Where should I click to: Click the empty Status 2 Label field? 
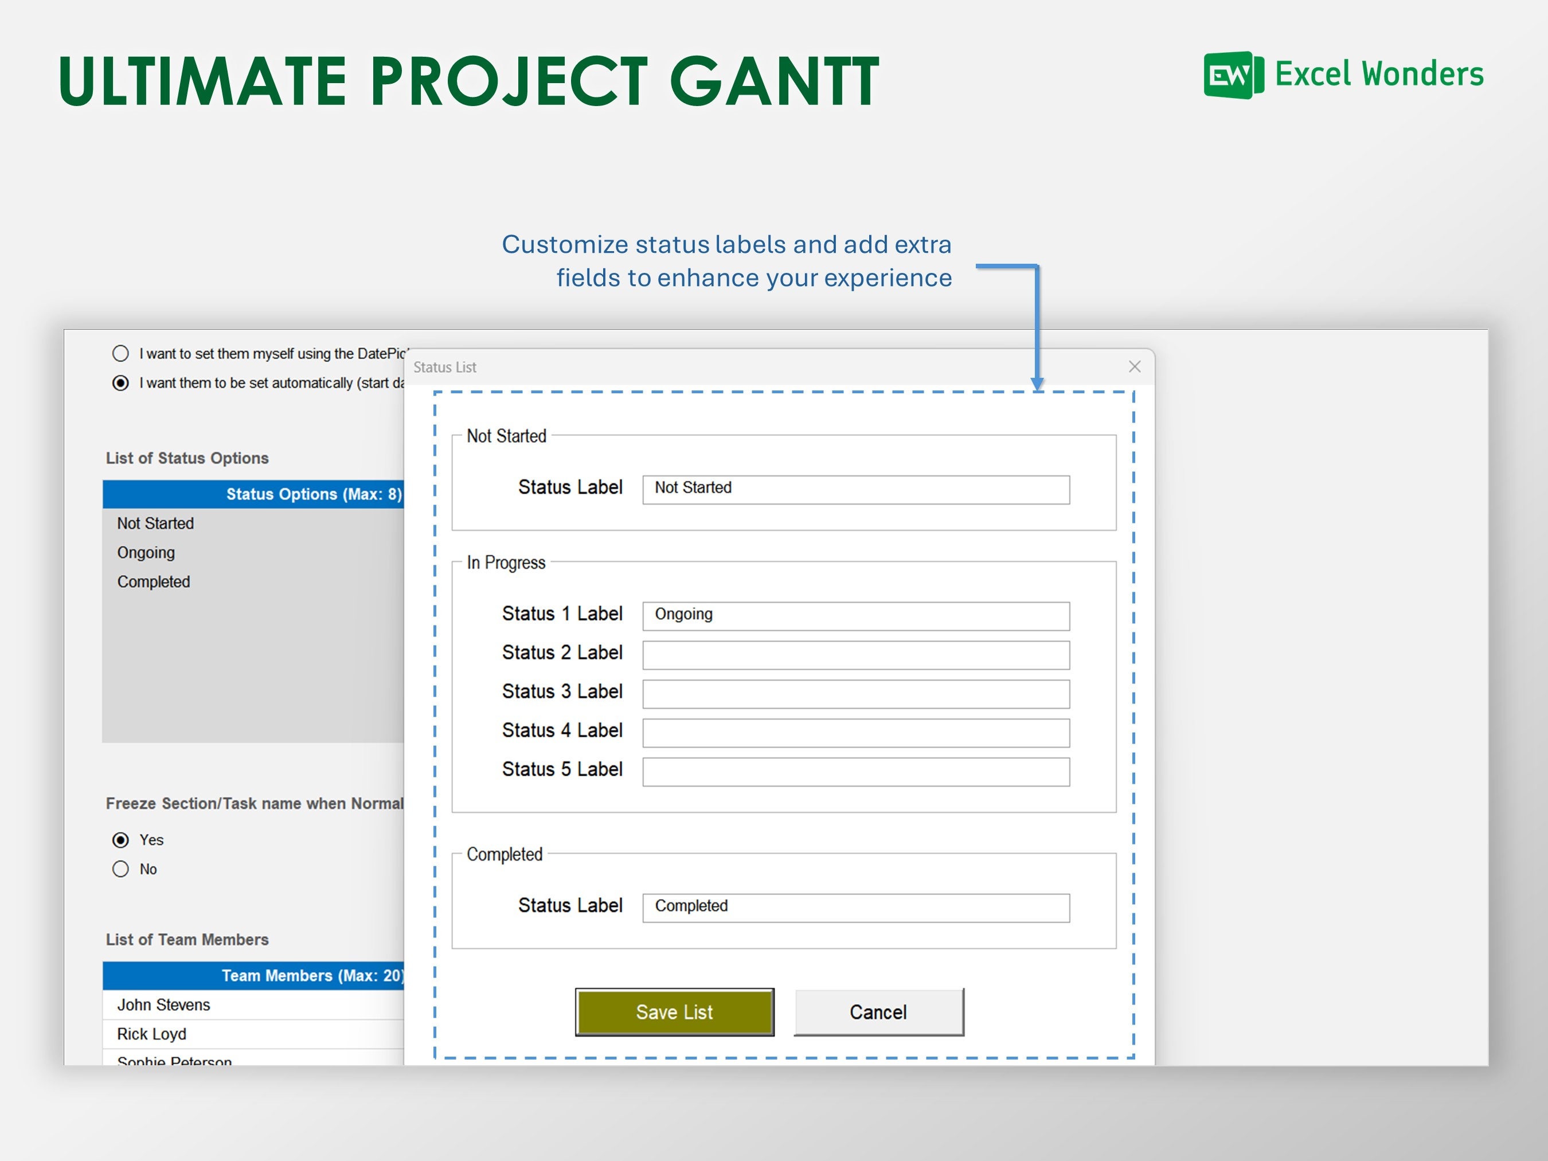click(x=855, y=654)
